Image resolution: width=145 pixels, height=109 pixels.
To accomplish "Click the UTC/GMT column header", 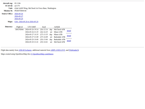I will (x=32, y=27).
